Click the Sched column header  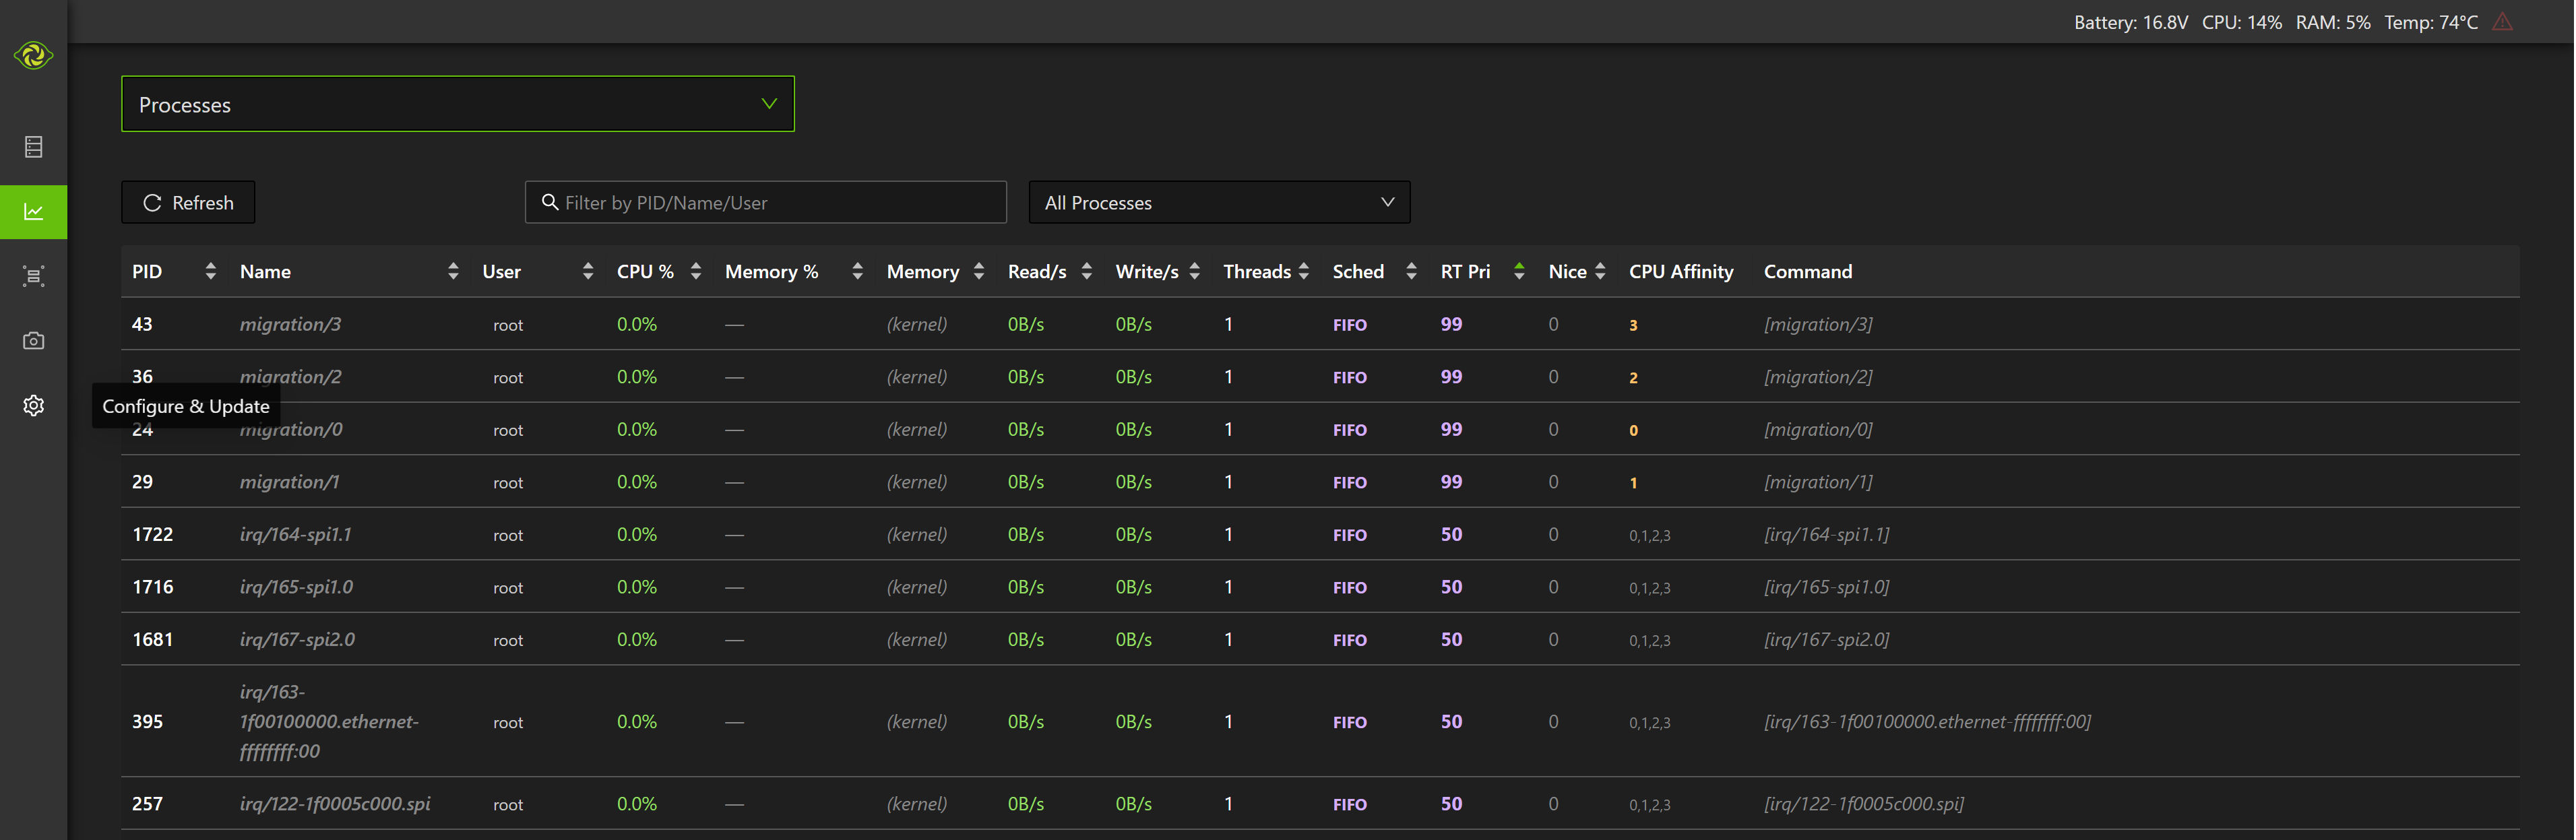pyautogui.click(x=1357, y=271)
